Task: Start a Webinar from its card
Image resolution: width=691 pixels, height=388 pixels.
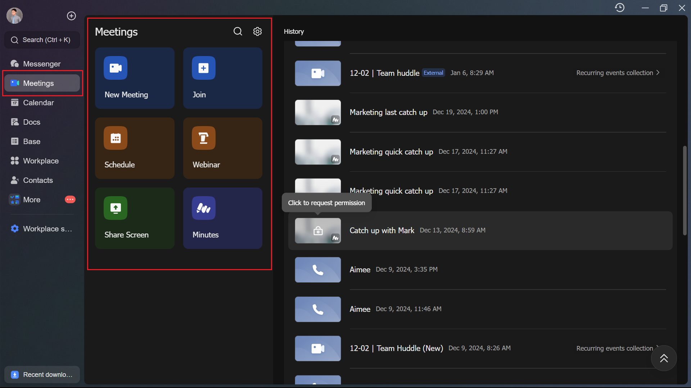Action: 223,148
